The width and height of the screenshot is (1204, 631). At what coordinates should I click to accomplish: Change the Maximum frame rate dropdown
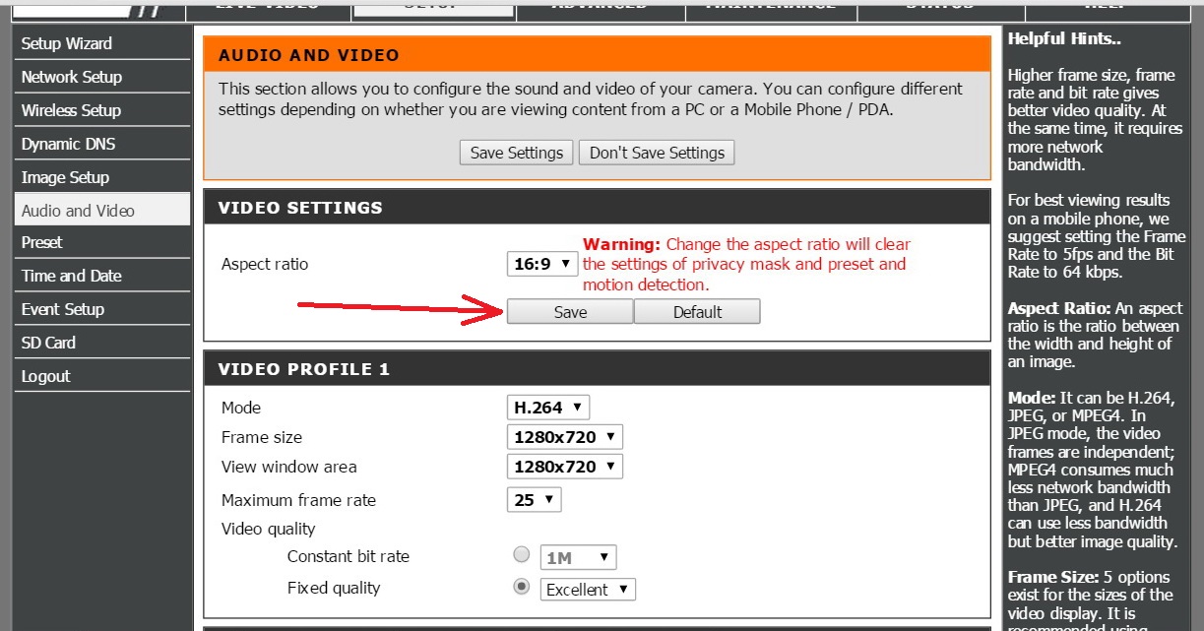[x=534, y=499]
